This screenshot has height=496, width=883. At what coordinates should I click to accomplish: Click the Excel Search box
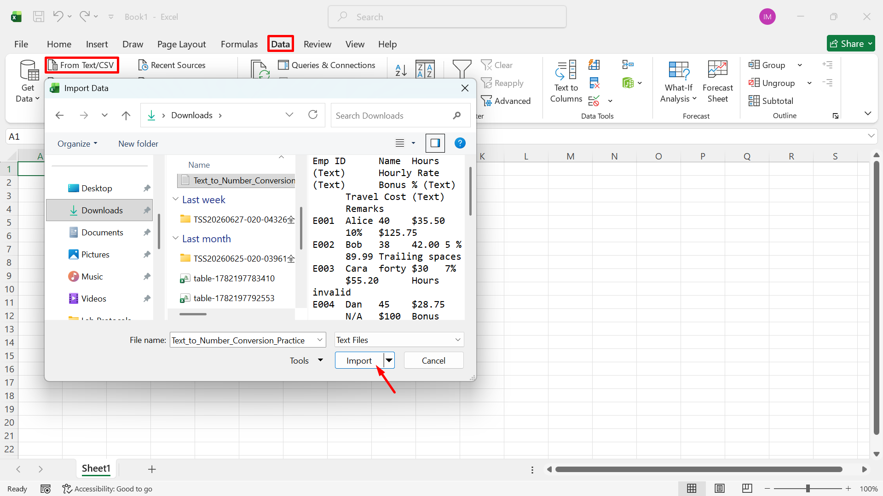pyautogui.click(x=447, y=17)
